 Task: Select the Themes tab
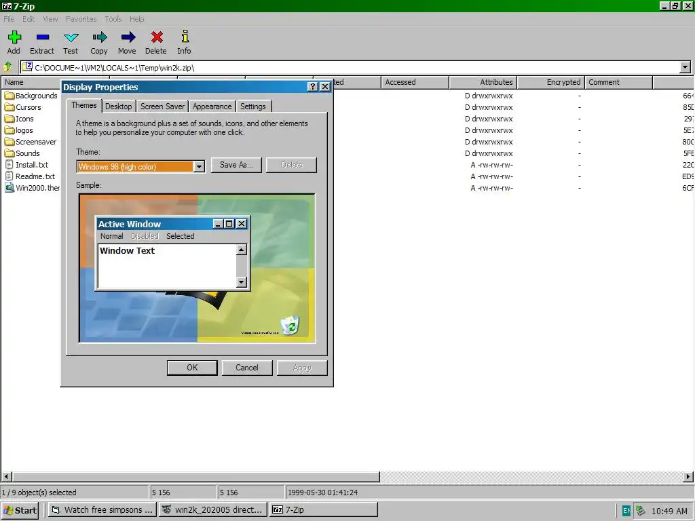pos(83,105)
